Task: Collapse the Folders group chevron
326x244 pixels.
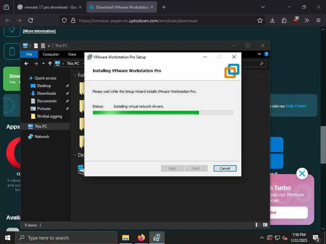Action: (75, 75)
